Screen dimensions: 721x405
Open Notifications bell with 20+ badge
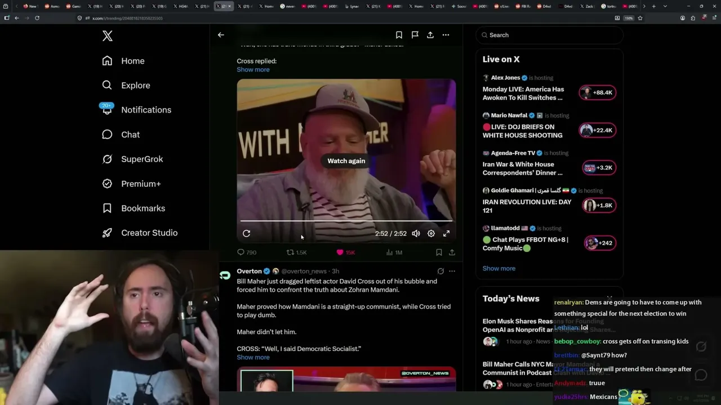[107, 109]
